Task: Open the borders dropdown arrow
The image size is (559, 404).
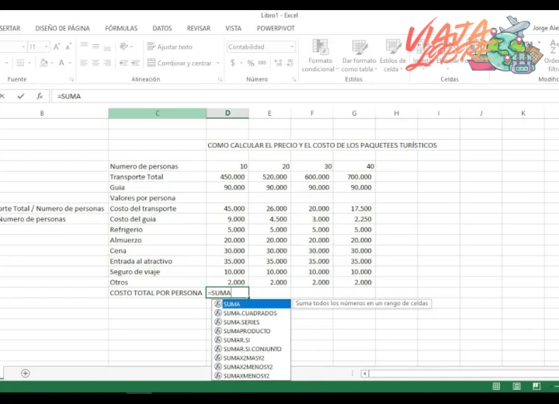Action: click(x=30, y=63)
